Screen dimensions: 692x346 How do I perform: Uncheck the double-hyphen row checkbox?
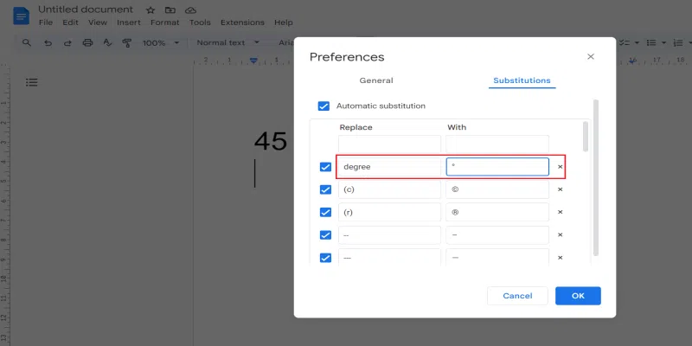click(x=325, y=234)
